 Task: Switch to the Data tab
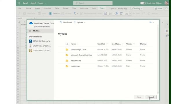[57, 8]
